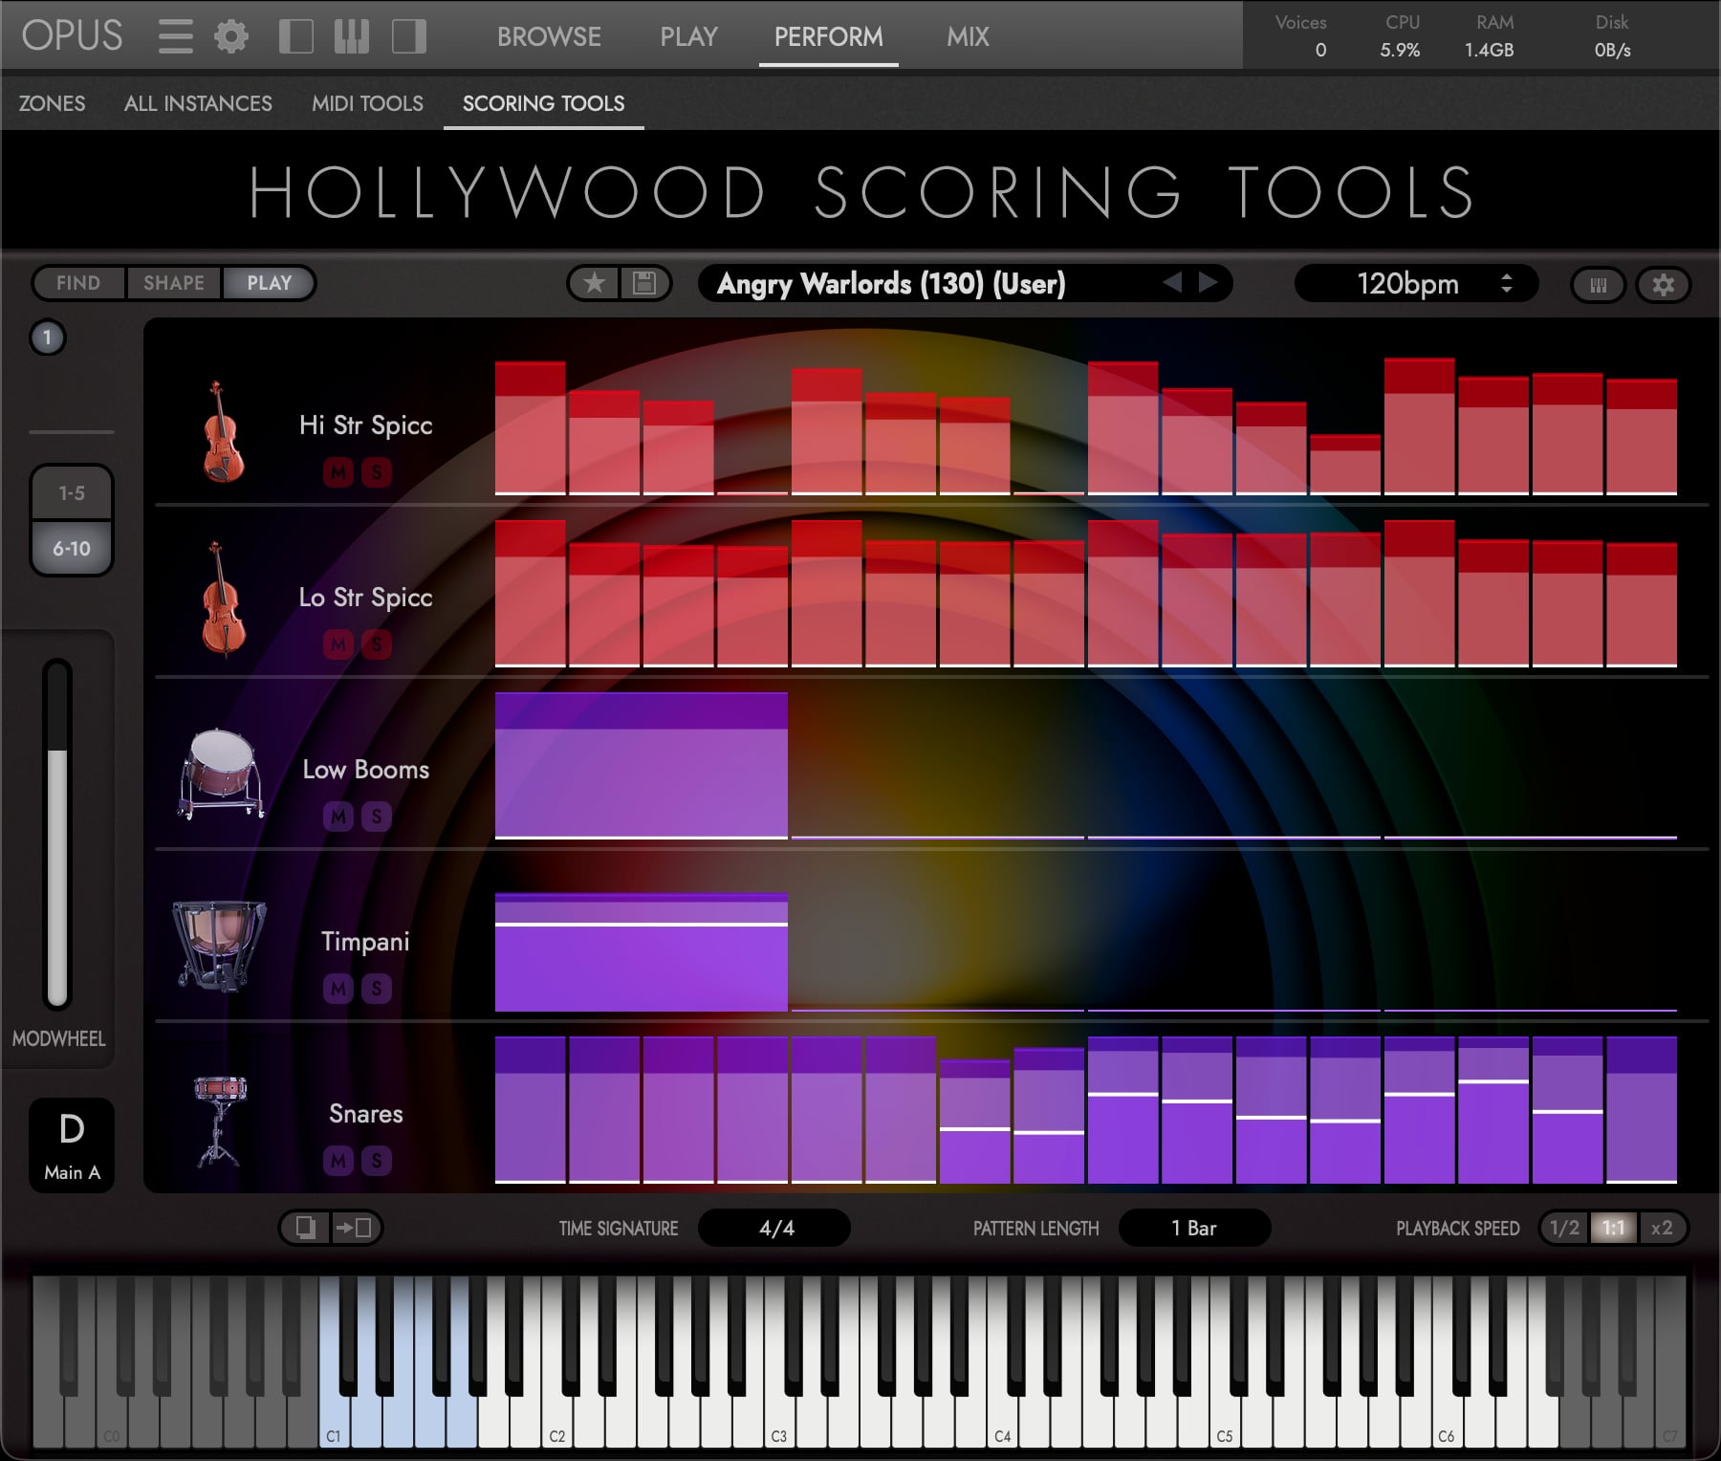Go to next preset with the right arrow
Screen dimensions: 1721x1461
[1209, 282]
